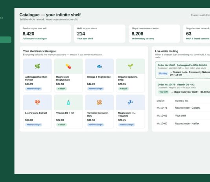
Task: Select order row #A-10460
Action: (182, 124)
